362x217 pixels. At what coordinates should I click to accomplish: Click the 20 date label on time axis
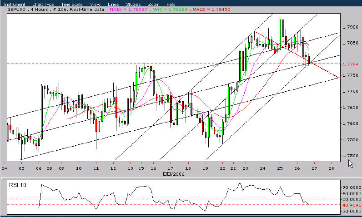point(222,168)
